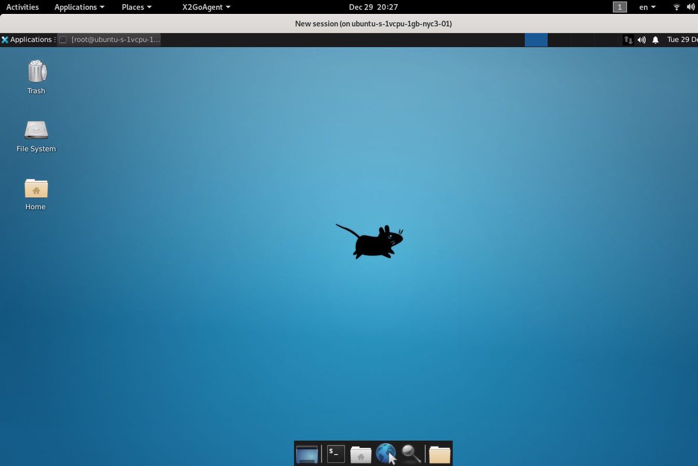
Task: Click the Dec 29 20:27 clock
Action: pos(373,8)
